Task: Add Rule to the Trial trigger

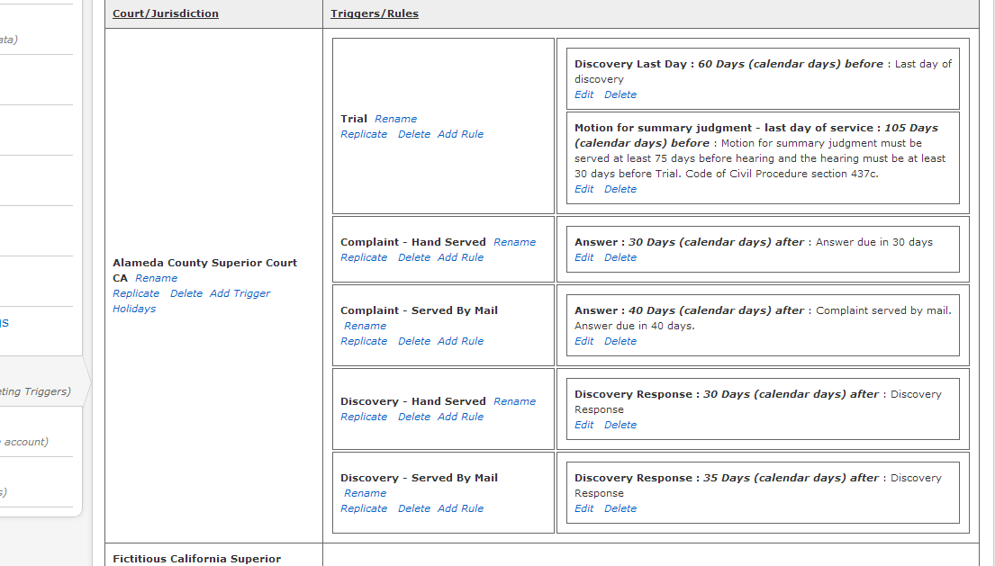Action: point(460,134)
